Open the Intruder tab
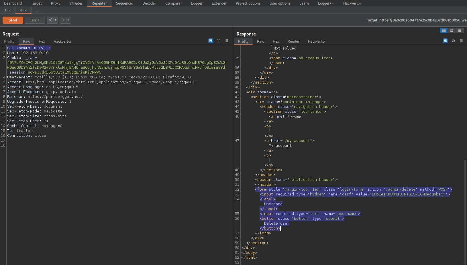The width and height of the screenshot is (467, 265). click(76, 3)
